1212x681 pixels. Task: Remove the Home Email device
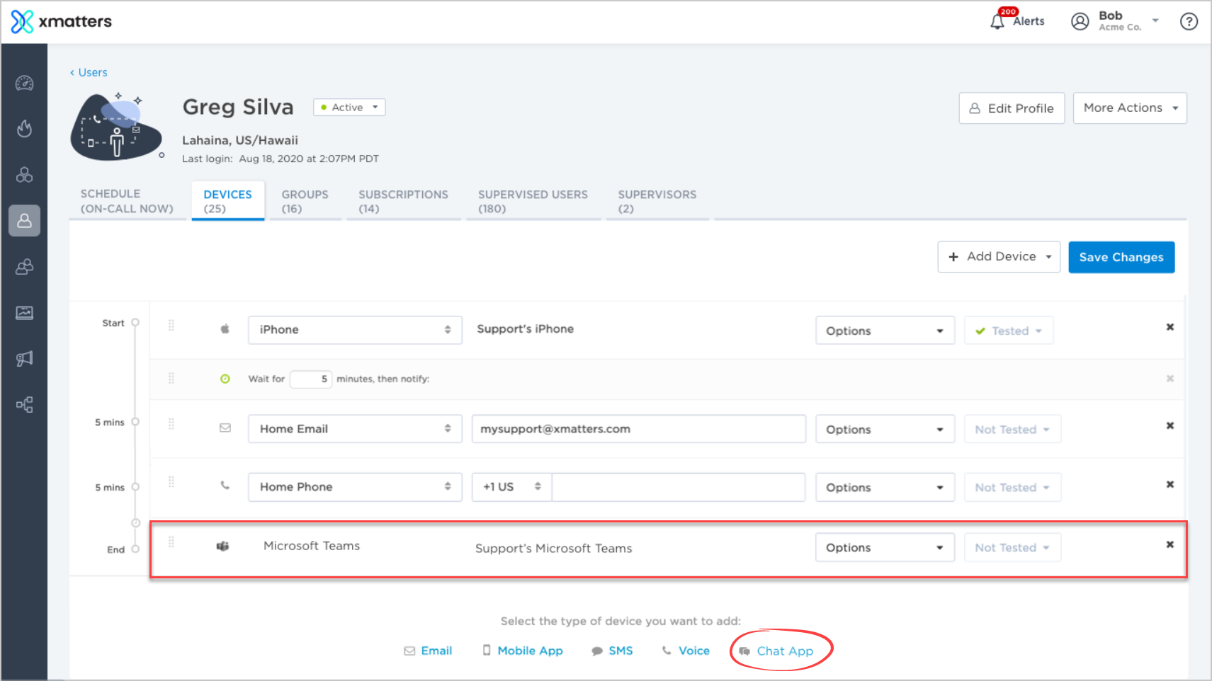[1170, 425]
